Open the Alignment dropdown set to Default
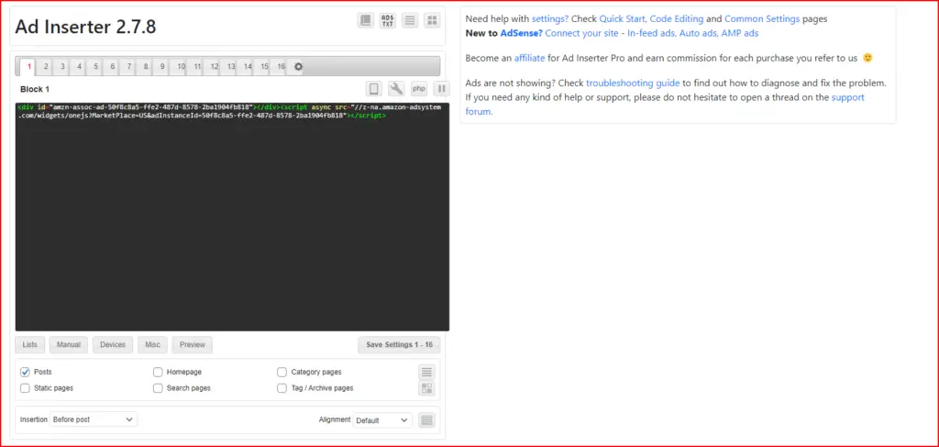Screen dimensions: 939x447 tap(382, 420)
